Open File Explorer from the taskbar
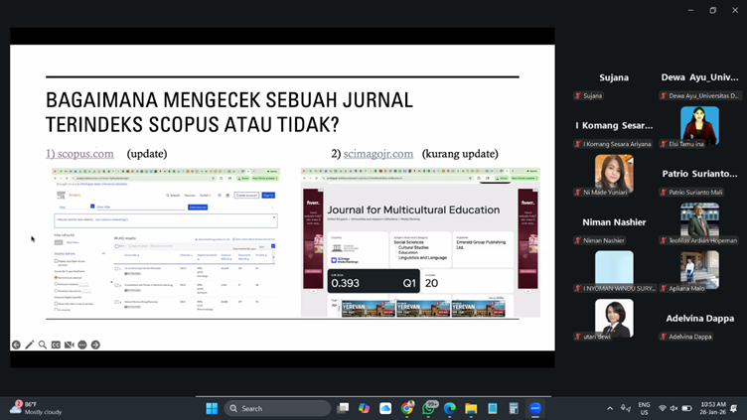 [x=471, y=408]
